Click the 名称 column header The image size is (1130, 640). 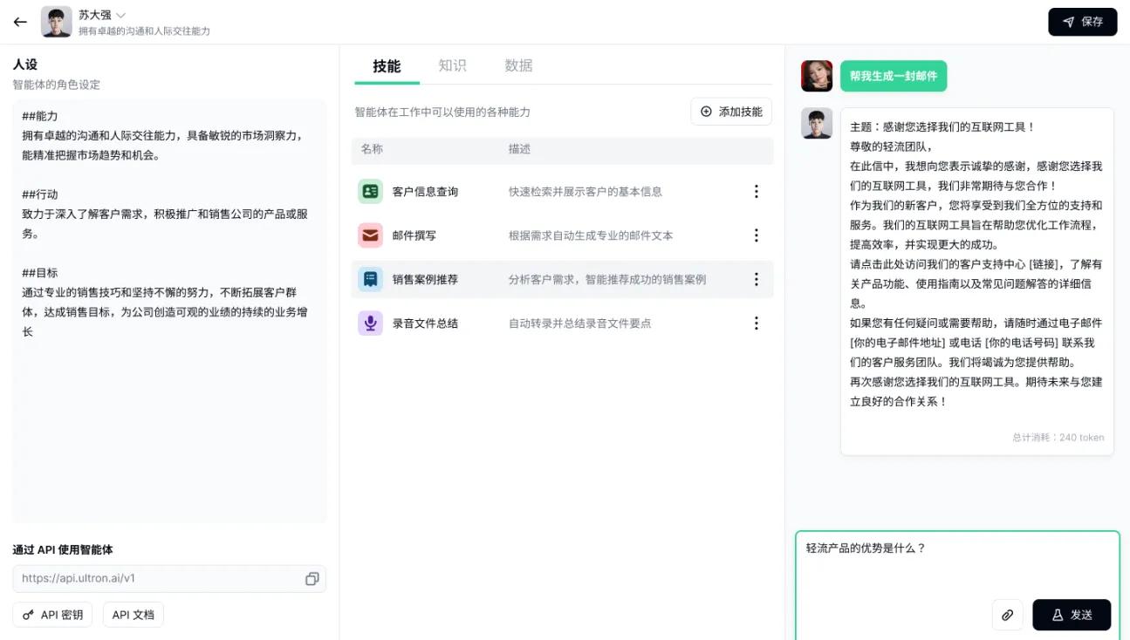(372, 149)
